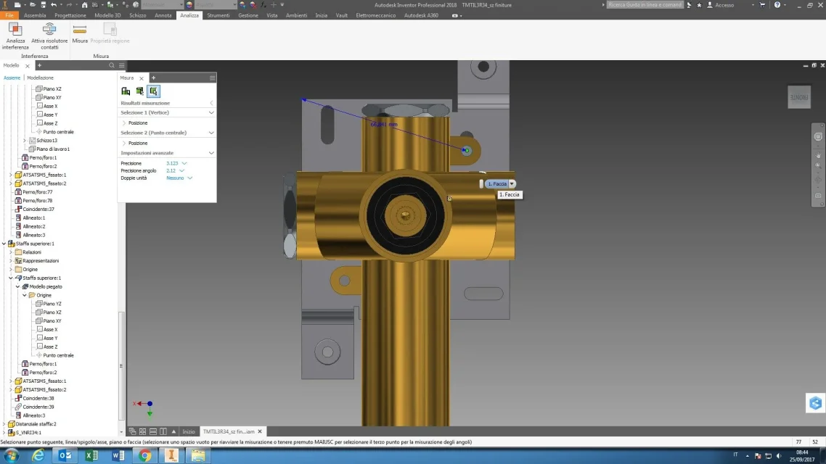This screenshot has width=826, height=464.
Task: Collapse the Selezione 1 (Vertice) section
Action: point(211,112)
